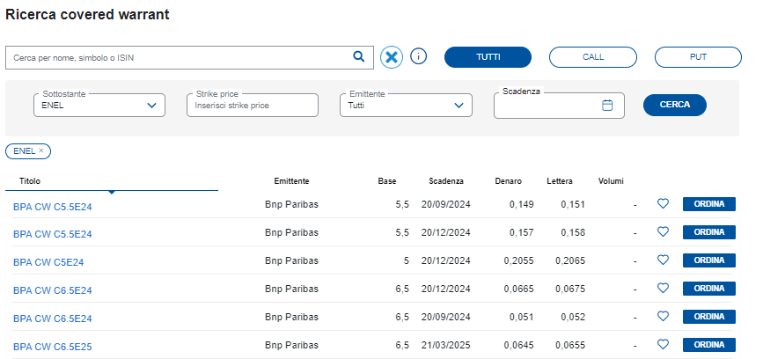Click the Scadenza date field
Screen dimensions: 763x359
(x=559, y=105)
